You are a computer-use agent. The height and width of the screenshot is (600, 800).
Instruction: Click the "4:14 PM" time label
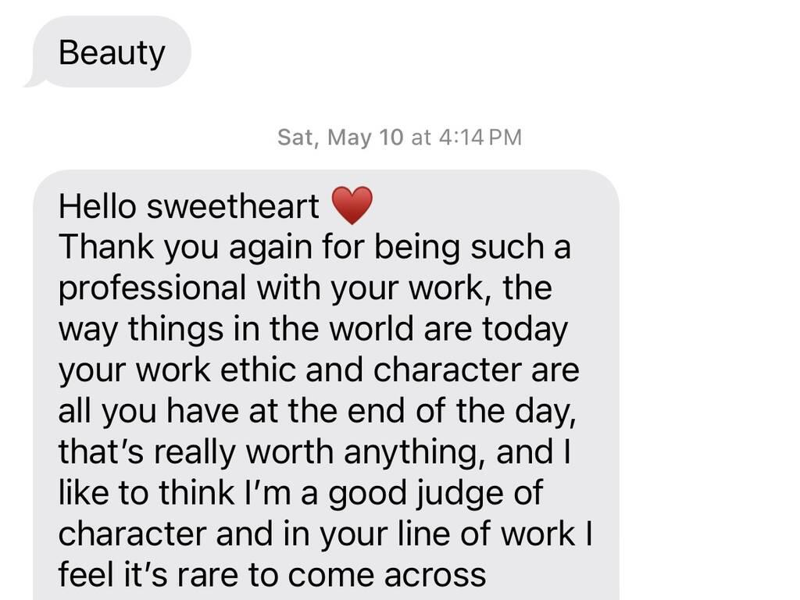click(x=480, y=137)
